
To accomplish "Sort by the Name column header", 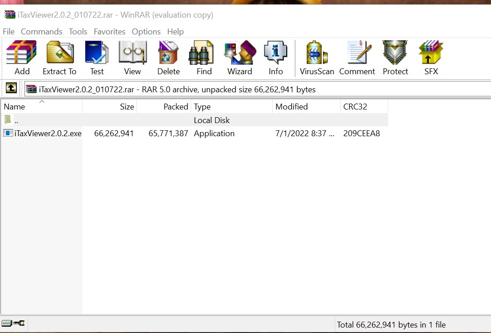I will (x=41, y=107).
